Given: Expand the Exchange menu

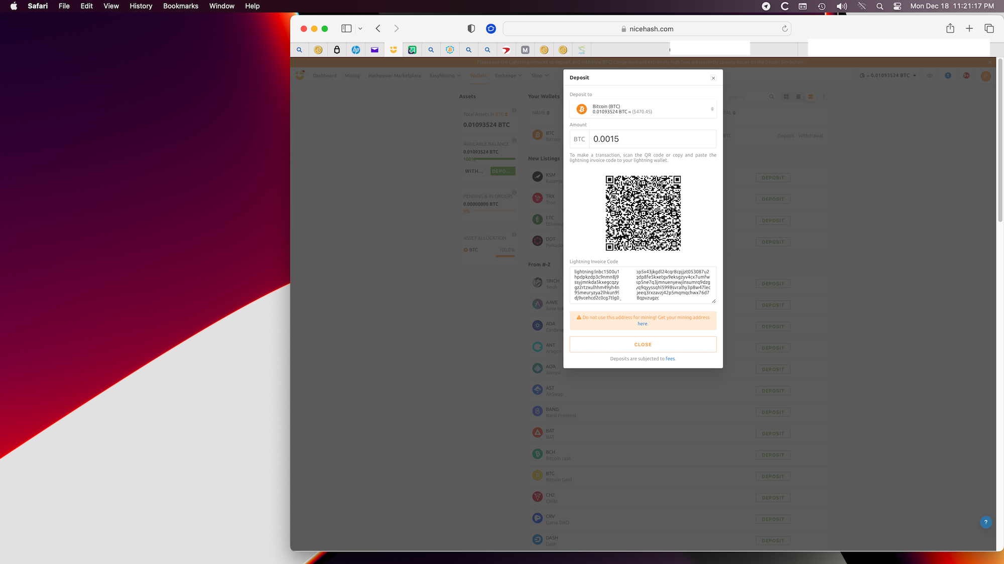Looking at the screenshot, I should click(x=508, y=76).
